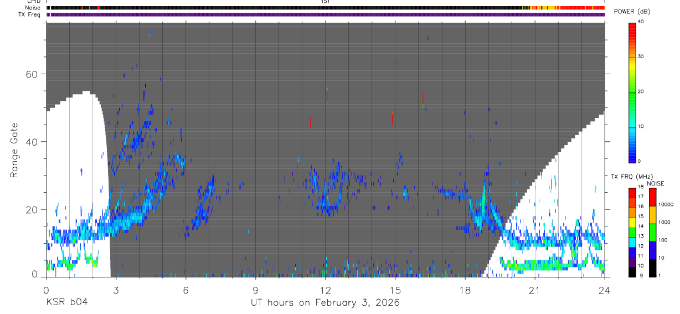Click the "POWER (dB)" legend title
The width and height of the screenshot is (680, 314).
[x=633, y=12]
